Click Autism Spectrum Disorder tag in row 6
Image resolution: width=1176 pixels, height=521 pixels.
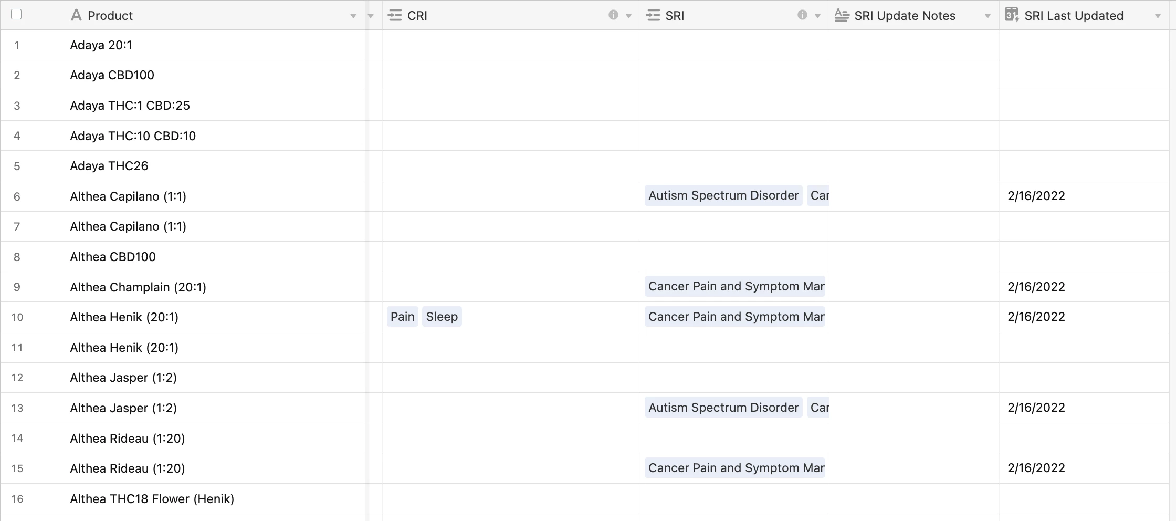(723, 195)
